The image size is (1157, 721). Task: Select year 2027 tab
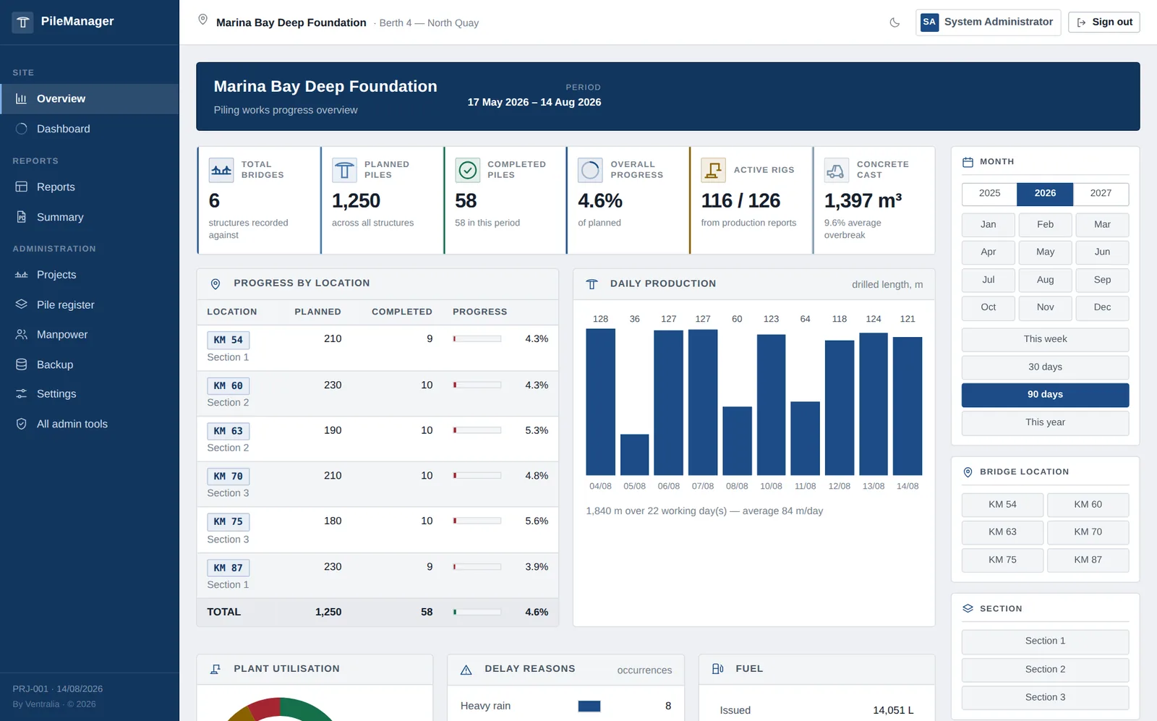click(x=1101, y=194)
